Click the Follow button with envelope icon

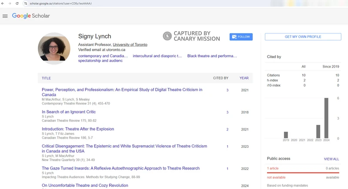point(241,37)
